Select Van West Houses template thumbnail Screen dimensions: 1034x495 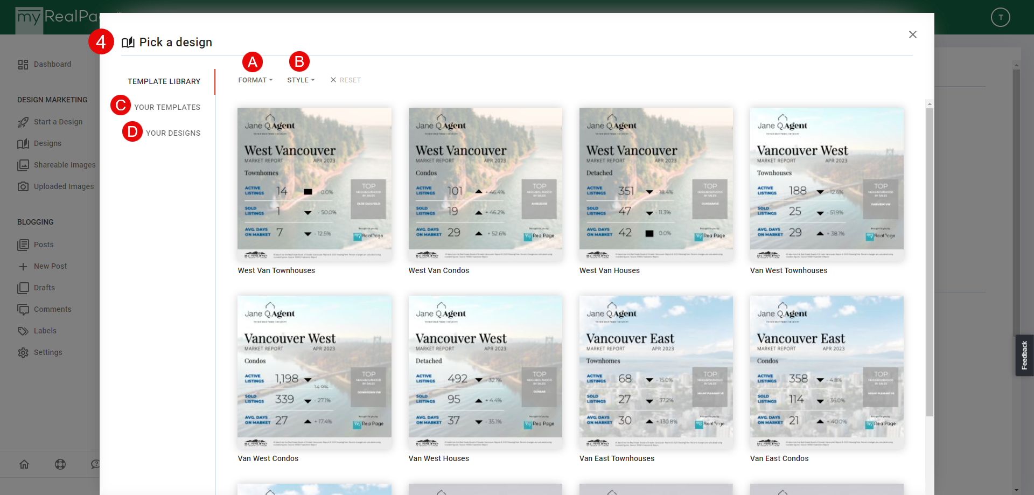[485, 372]
